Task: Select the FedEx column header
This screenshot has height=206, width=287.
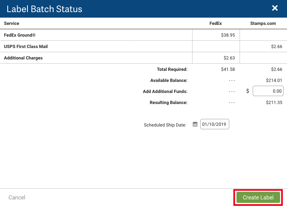Action: [x=216, y=24]
